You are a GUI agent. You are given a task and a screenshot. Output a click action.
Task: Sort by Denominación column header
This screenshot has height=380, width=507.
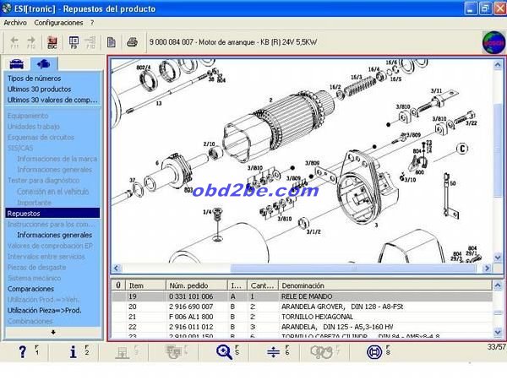click(x=385, y=285)
